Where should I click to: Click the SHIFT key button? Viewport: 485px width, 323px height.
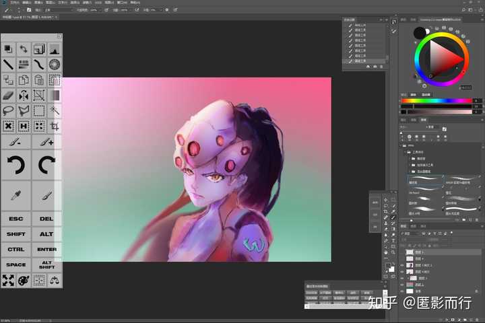click(15, 234)
